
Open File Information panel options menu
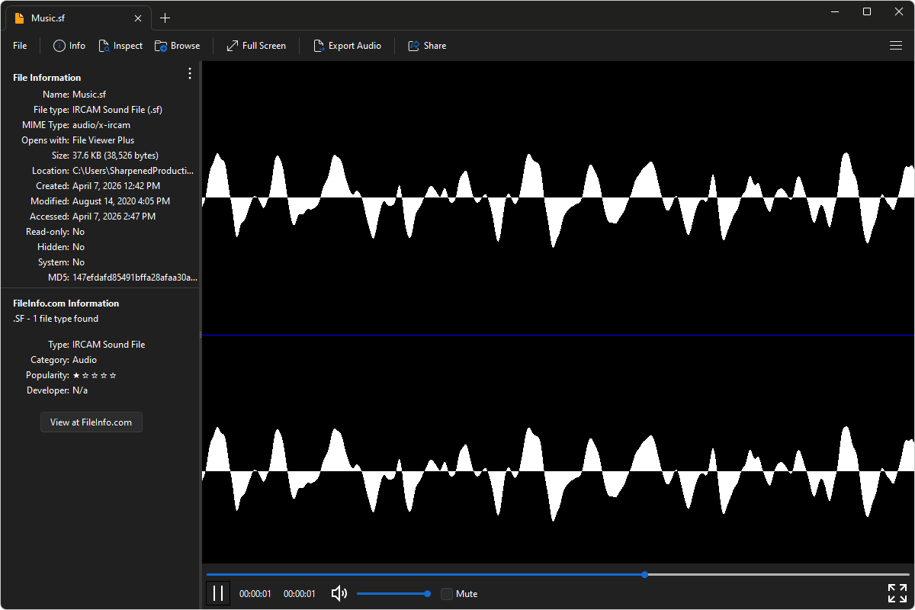point(190,73)
